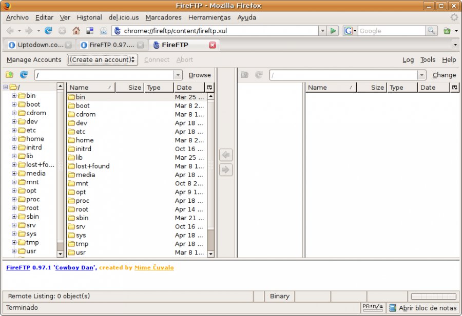This screenshot has height=316, width=462.
Task: Open the Marcadores menu
Action: pyautogui.click(x=164, y=17)
